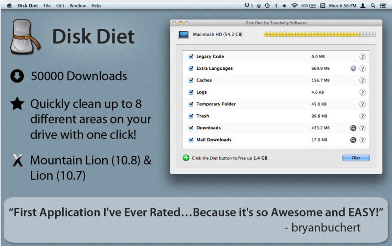Minimize the Disk Diet window
The width and height of the screenshot is (392, 246).
pos(180,22)
